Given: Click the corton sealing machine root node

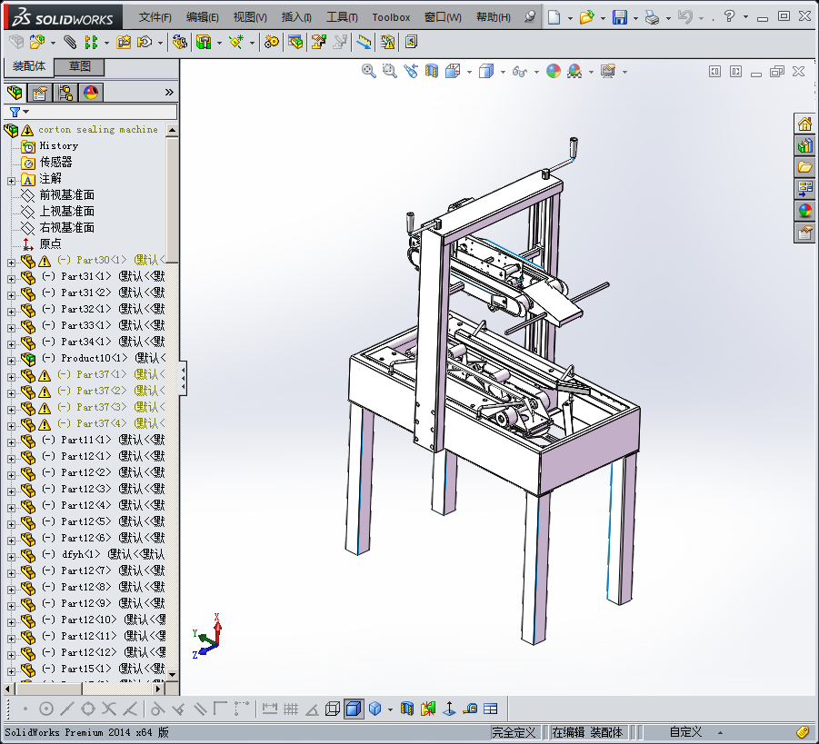Looking at the screenshot, I should pos(97,130).
